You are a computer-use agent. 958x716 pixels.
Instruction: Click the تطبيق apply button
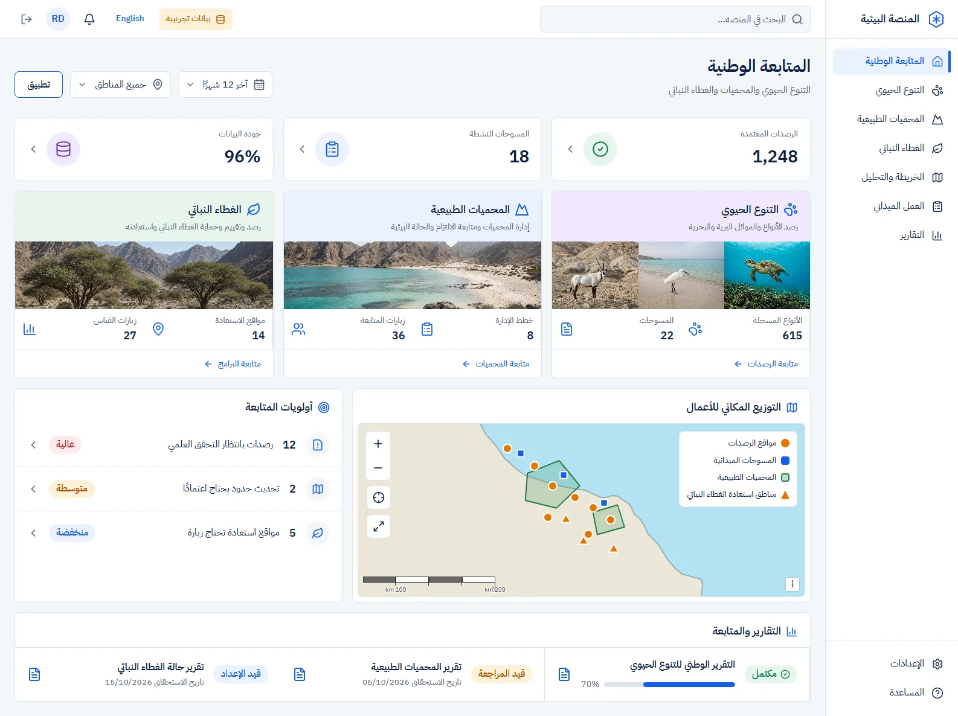click(39, 85)
